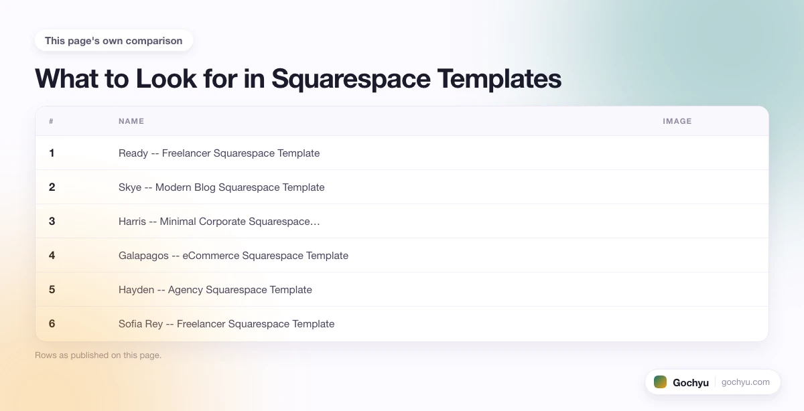This screenshot has width=804, height=411.
Task: Select "Hayden -- Agency Squarespace Template" row
Action: (x=402, y=290)
